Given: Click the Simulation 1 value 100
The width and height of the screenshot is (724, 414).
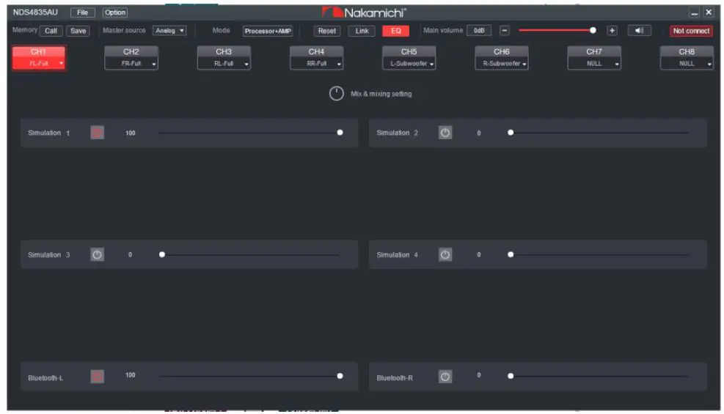Looking at the screenshot, I should click(131, 133).
